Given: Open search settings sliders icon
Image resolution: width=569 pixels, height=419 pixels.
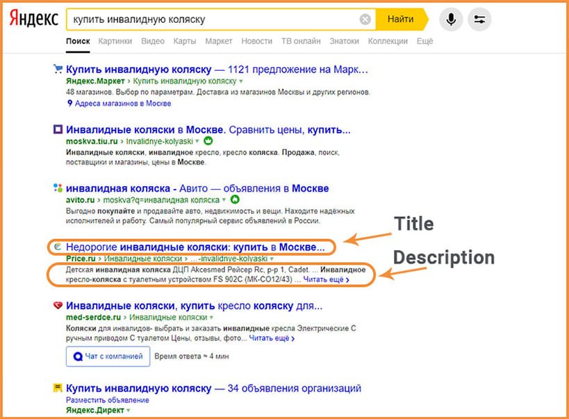Looking at the screenshot, I should (x=479, y=19).
